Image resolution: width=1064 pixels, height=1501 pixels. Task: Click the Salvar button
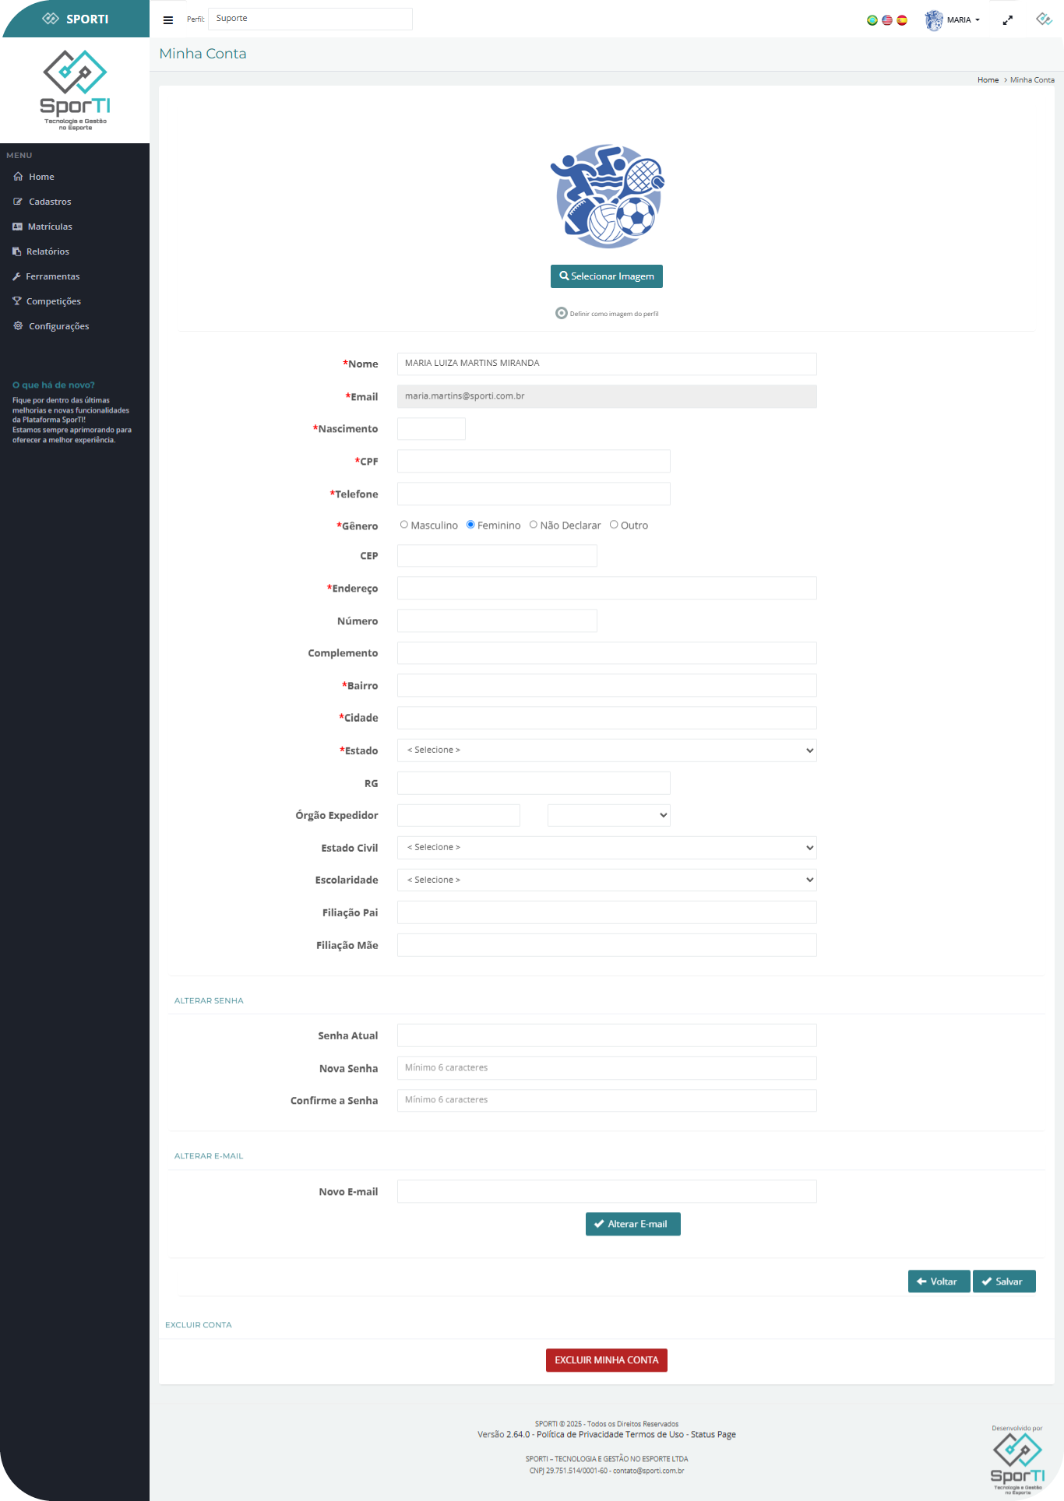pos(1003,1281)
